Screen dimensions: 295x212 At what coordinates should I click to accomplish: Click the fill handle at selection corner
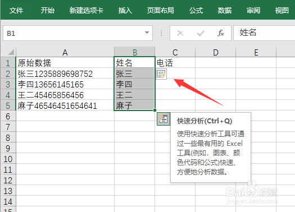155,110
